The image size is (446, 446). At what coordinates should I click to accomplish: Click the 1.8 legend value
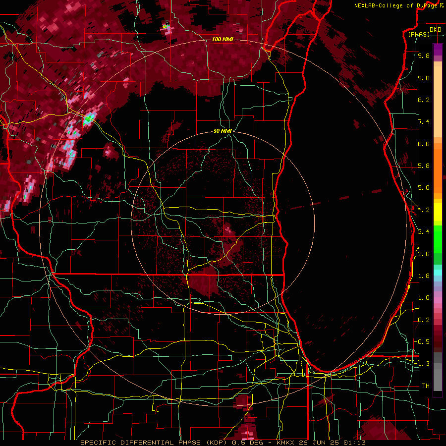424,276
